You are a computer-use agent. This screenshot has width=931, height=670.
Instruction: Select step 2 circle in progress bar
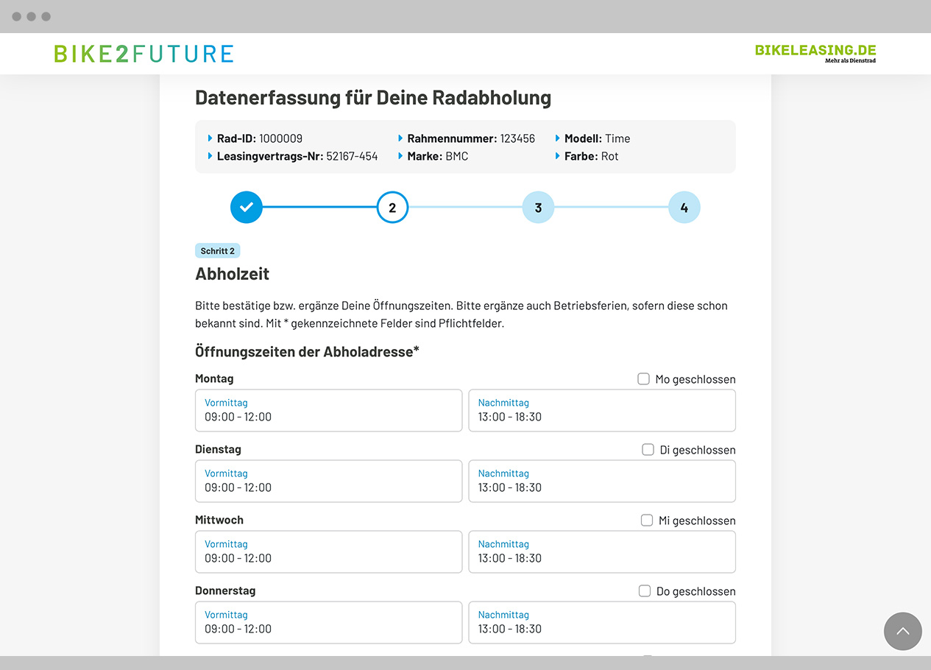tap(392, 208)
